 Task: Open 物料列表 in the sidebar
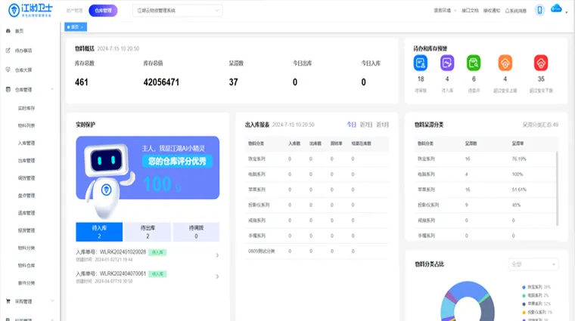coord(26,125)
